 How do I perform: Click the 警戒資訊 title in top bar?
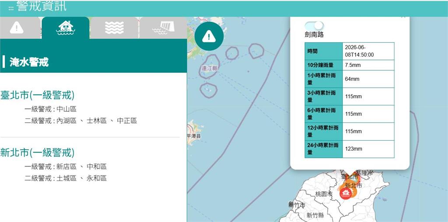point(42,6)
